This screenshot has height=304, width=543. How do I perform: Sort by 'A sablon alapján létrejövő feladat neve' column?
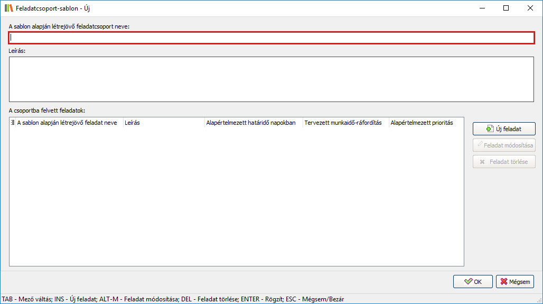(67, 123)
